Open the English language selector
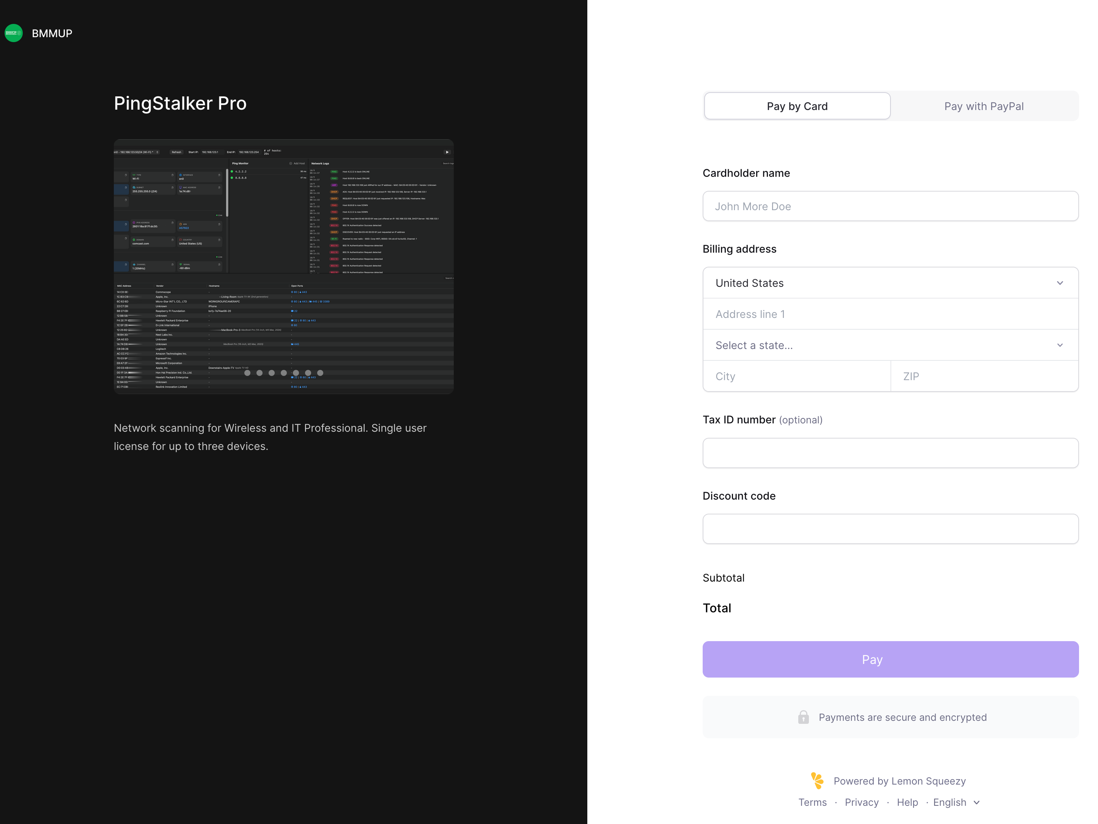Screen dimensions: 1098x824 click(949, 802)
